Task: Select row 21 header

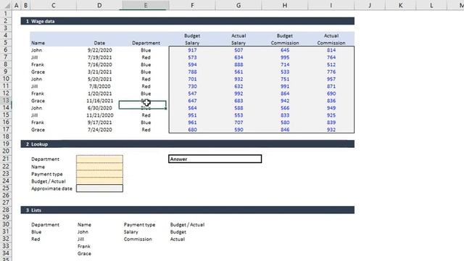Action: point(6,159)
